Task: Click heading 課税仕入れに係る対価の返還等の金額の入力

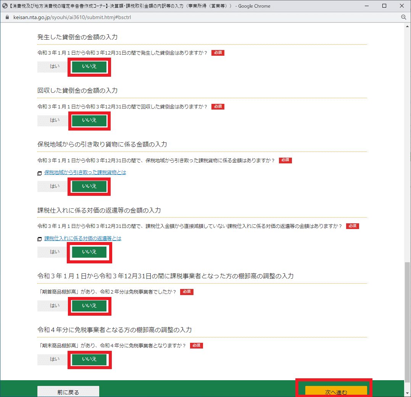Action: coord(99,211)
